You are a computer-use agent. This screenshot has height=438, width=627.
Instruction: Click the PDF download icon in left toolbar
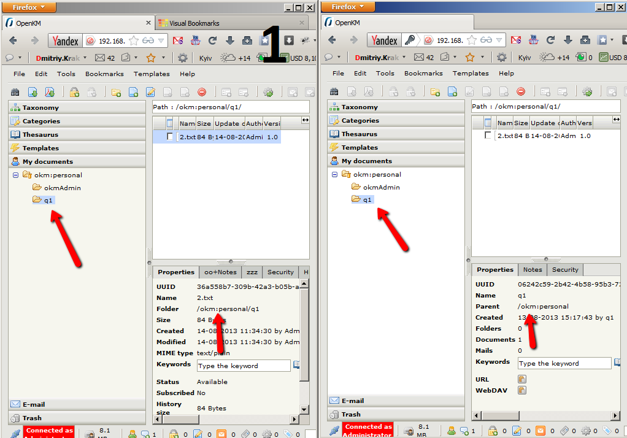(50, 93)
